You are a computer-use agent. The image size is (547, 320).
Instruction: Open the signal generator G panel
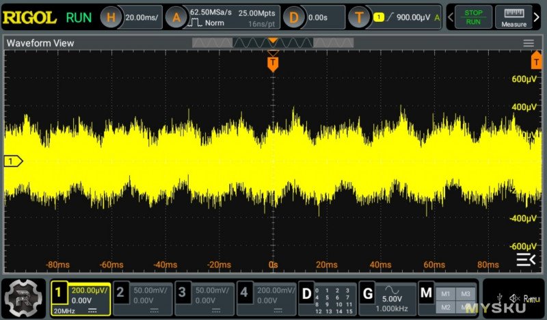click(x=367, y=294)
